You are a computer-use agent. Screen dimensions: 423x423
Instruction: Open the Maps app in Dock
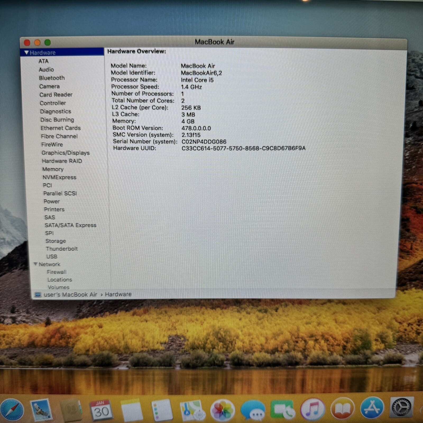pyautogui.click(x=192, y=411)
